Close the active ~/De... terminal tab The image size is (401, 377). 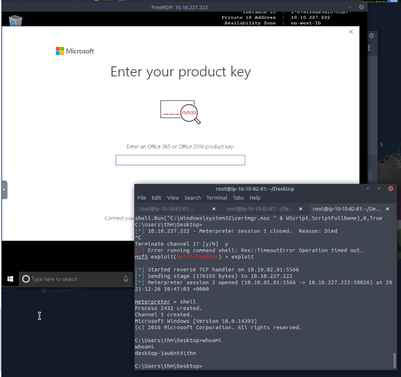tap(388, 209)
